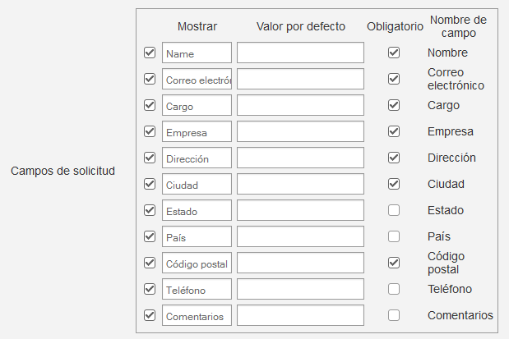The image size is (509, 339).
Task: Uncheck the Mostrar checkbox for Name
Action: (x=150, y=53)
